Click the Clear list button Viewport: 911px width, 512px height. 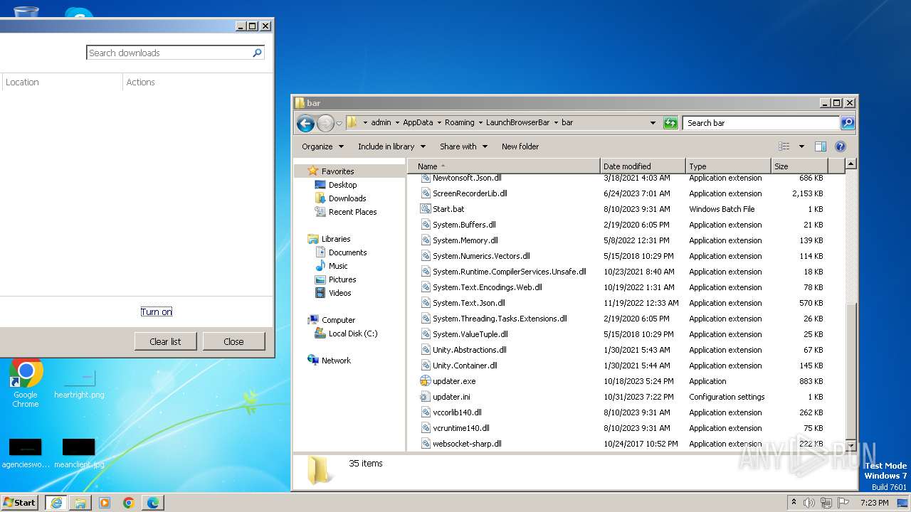tap(165, 341)
